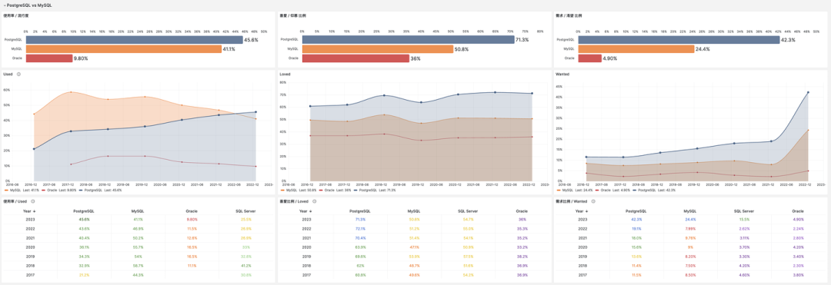Click the 15.5% SQL Server cell in Wanted table
The height and width of the screenshot is (285, 831).
pos(744,219)
